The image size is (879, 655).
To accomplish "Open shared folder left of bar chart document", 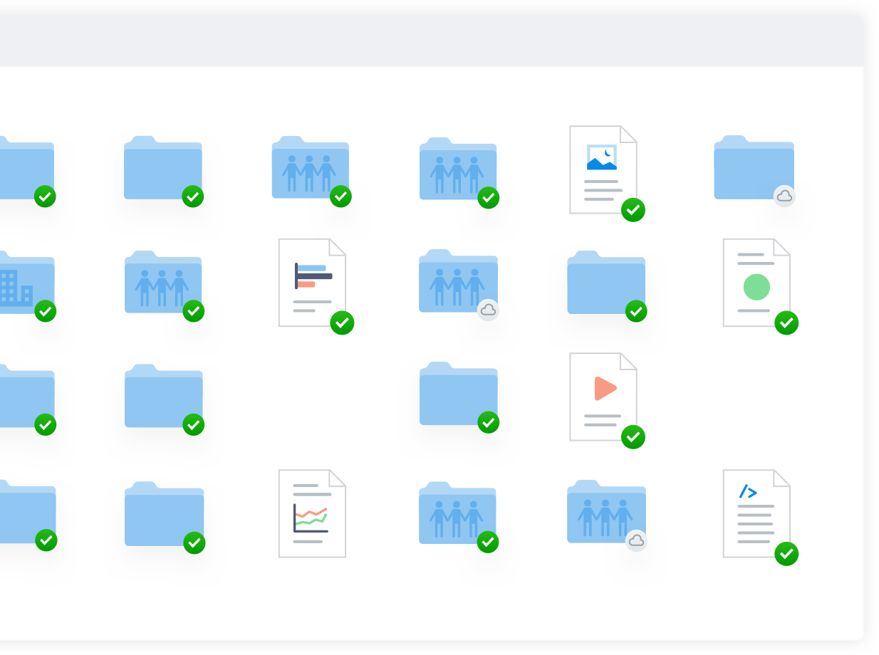I will [163, 283].
